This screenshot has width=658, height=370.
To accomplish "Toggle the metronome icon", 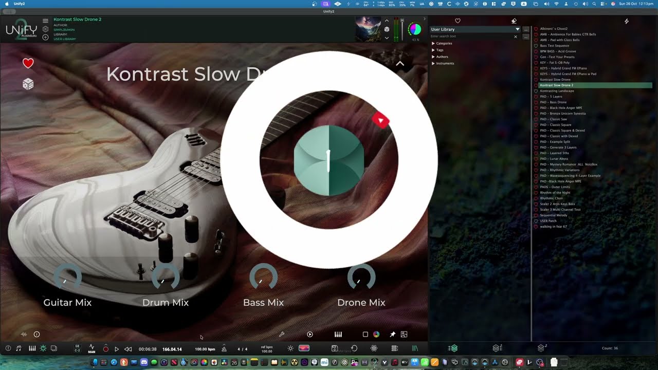I will point(224,349).
